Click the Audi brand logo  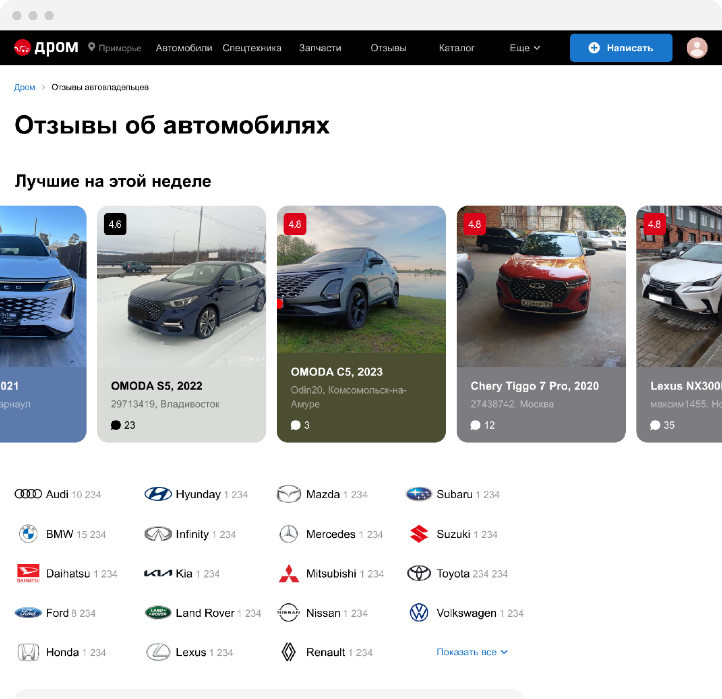(x=28, y=494)
